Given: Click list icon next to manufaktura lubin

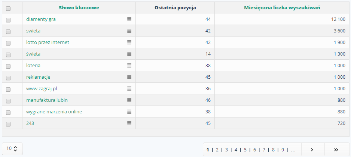Looking at the screenshot, I should click(129, 100).
